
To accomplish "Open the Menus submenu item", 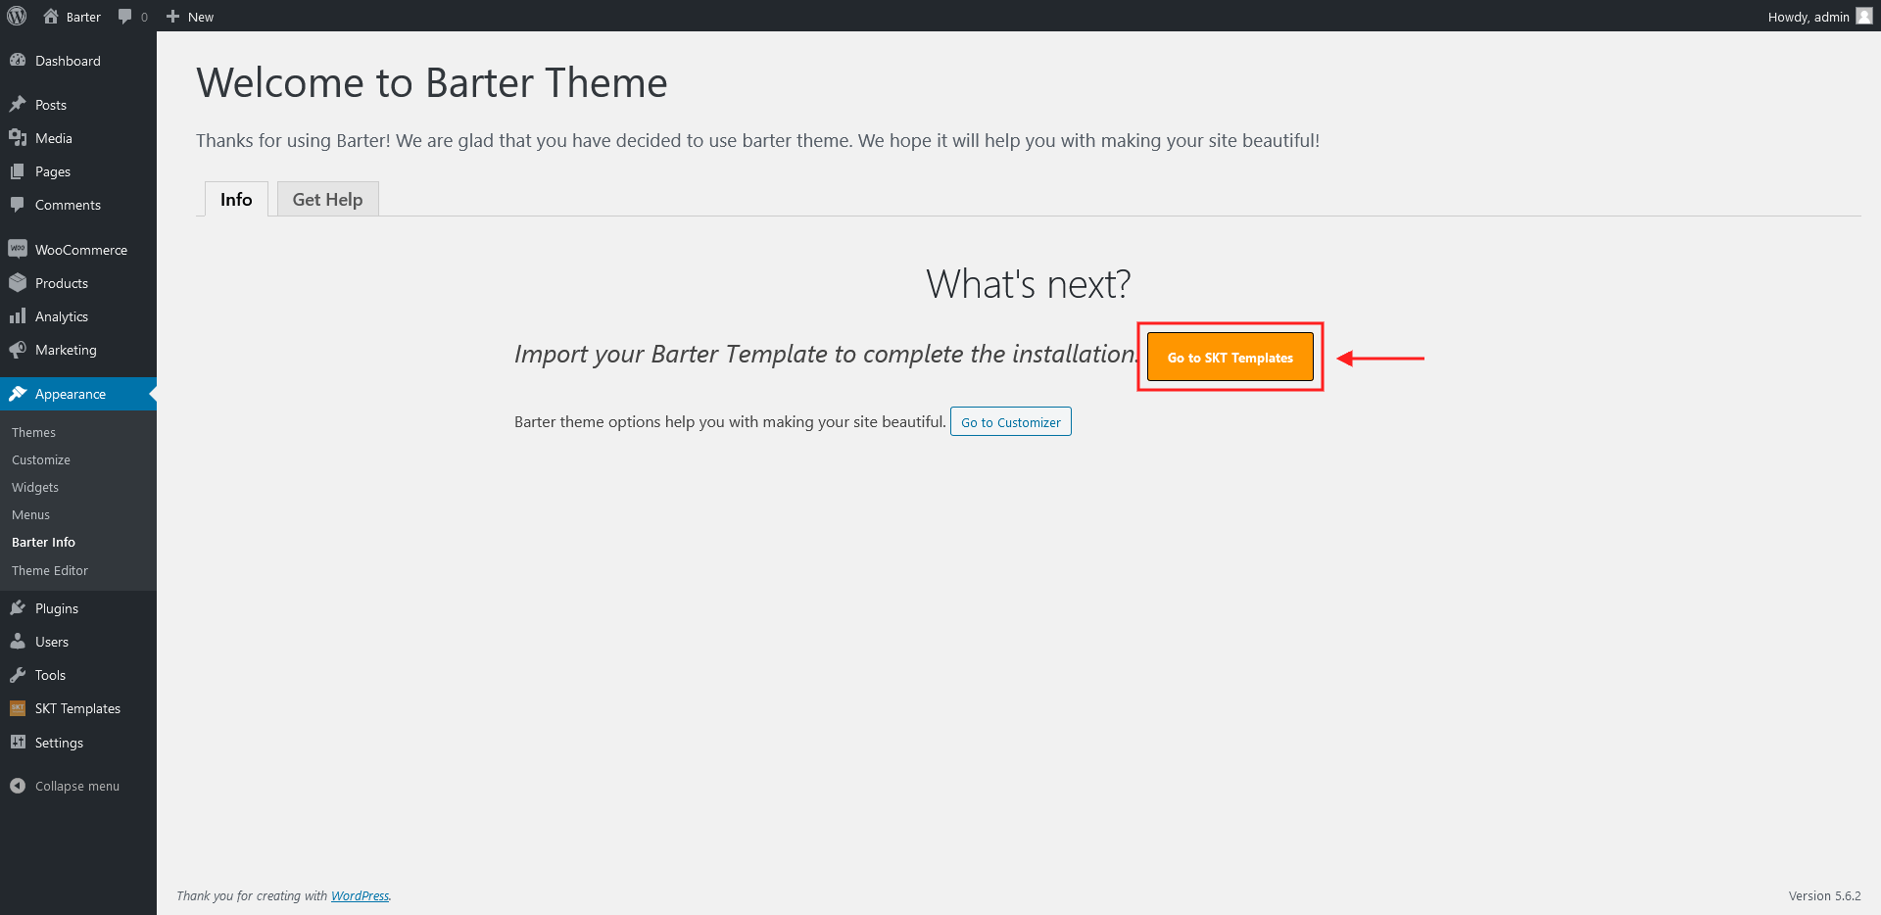I will pyautogui.click(x=30, y=514).
